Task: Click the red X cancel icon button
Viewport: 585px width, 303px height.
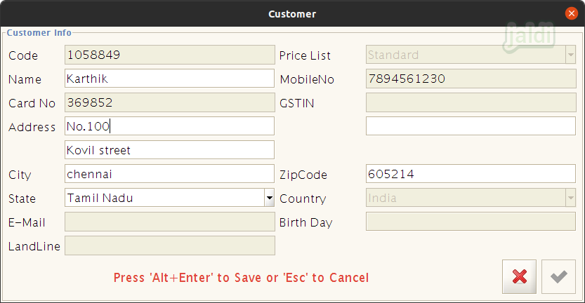Action: click(519, 276)
